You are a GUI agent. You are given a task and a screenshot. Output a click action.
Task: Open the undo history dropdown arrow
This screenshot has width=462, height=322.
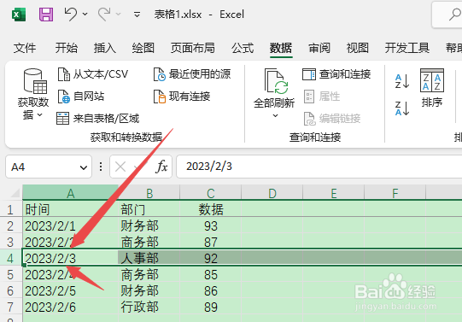tap(85, 14)
